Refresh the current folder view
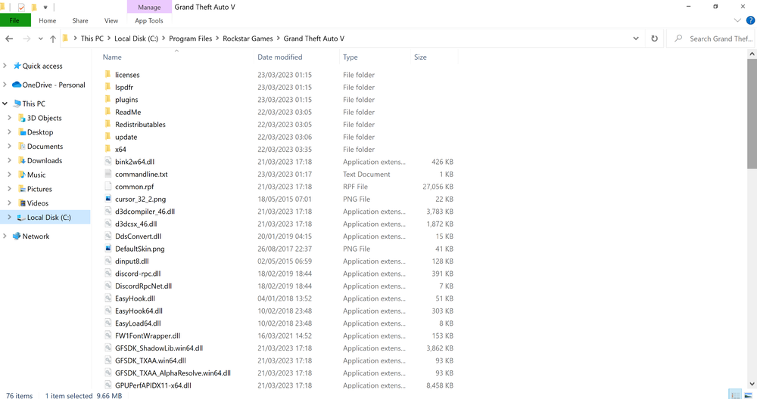This screenshot has height=399, width=757. (x=654, y=39)
